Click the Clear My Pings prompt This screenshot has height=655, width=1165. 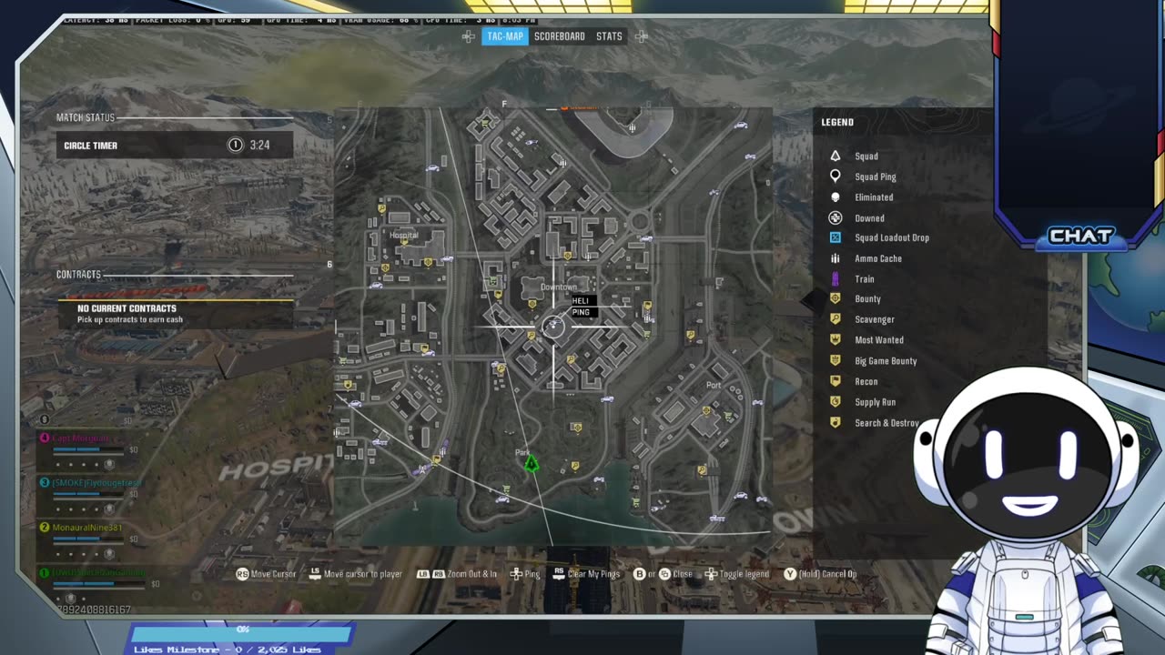[587, 574]
